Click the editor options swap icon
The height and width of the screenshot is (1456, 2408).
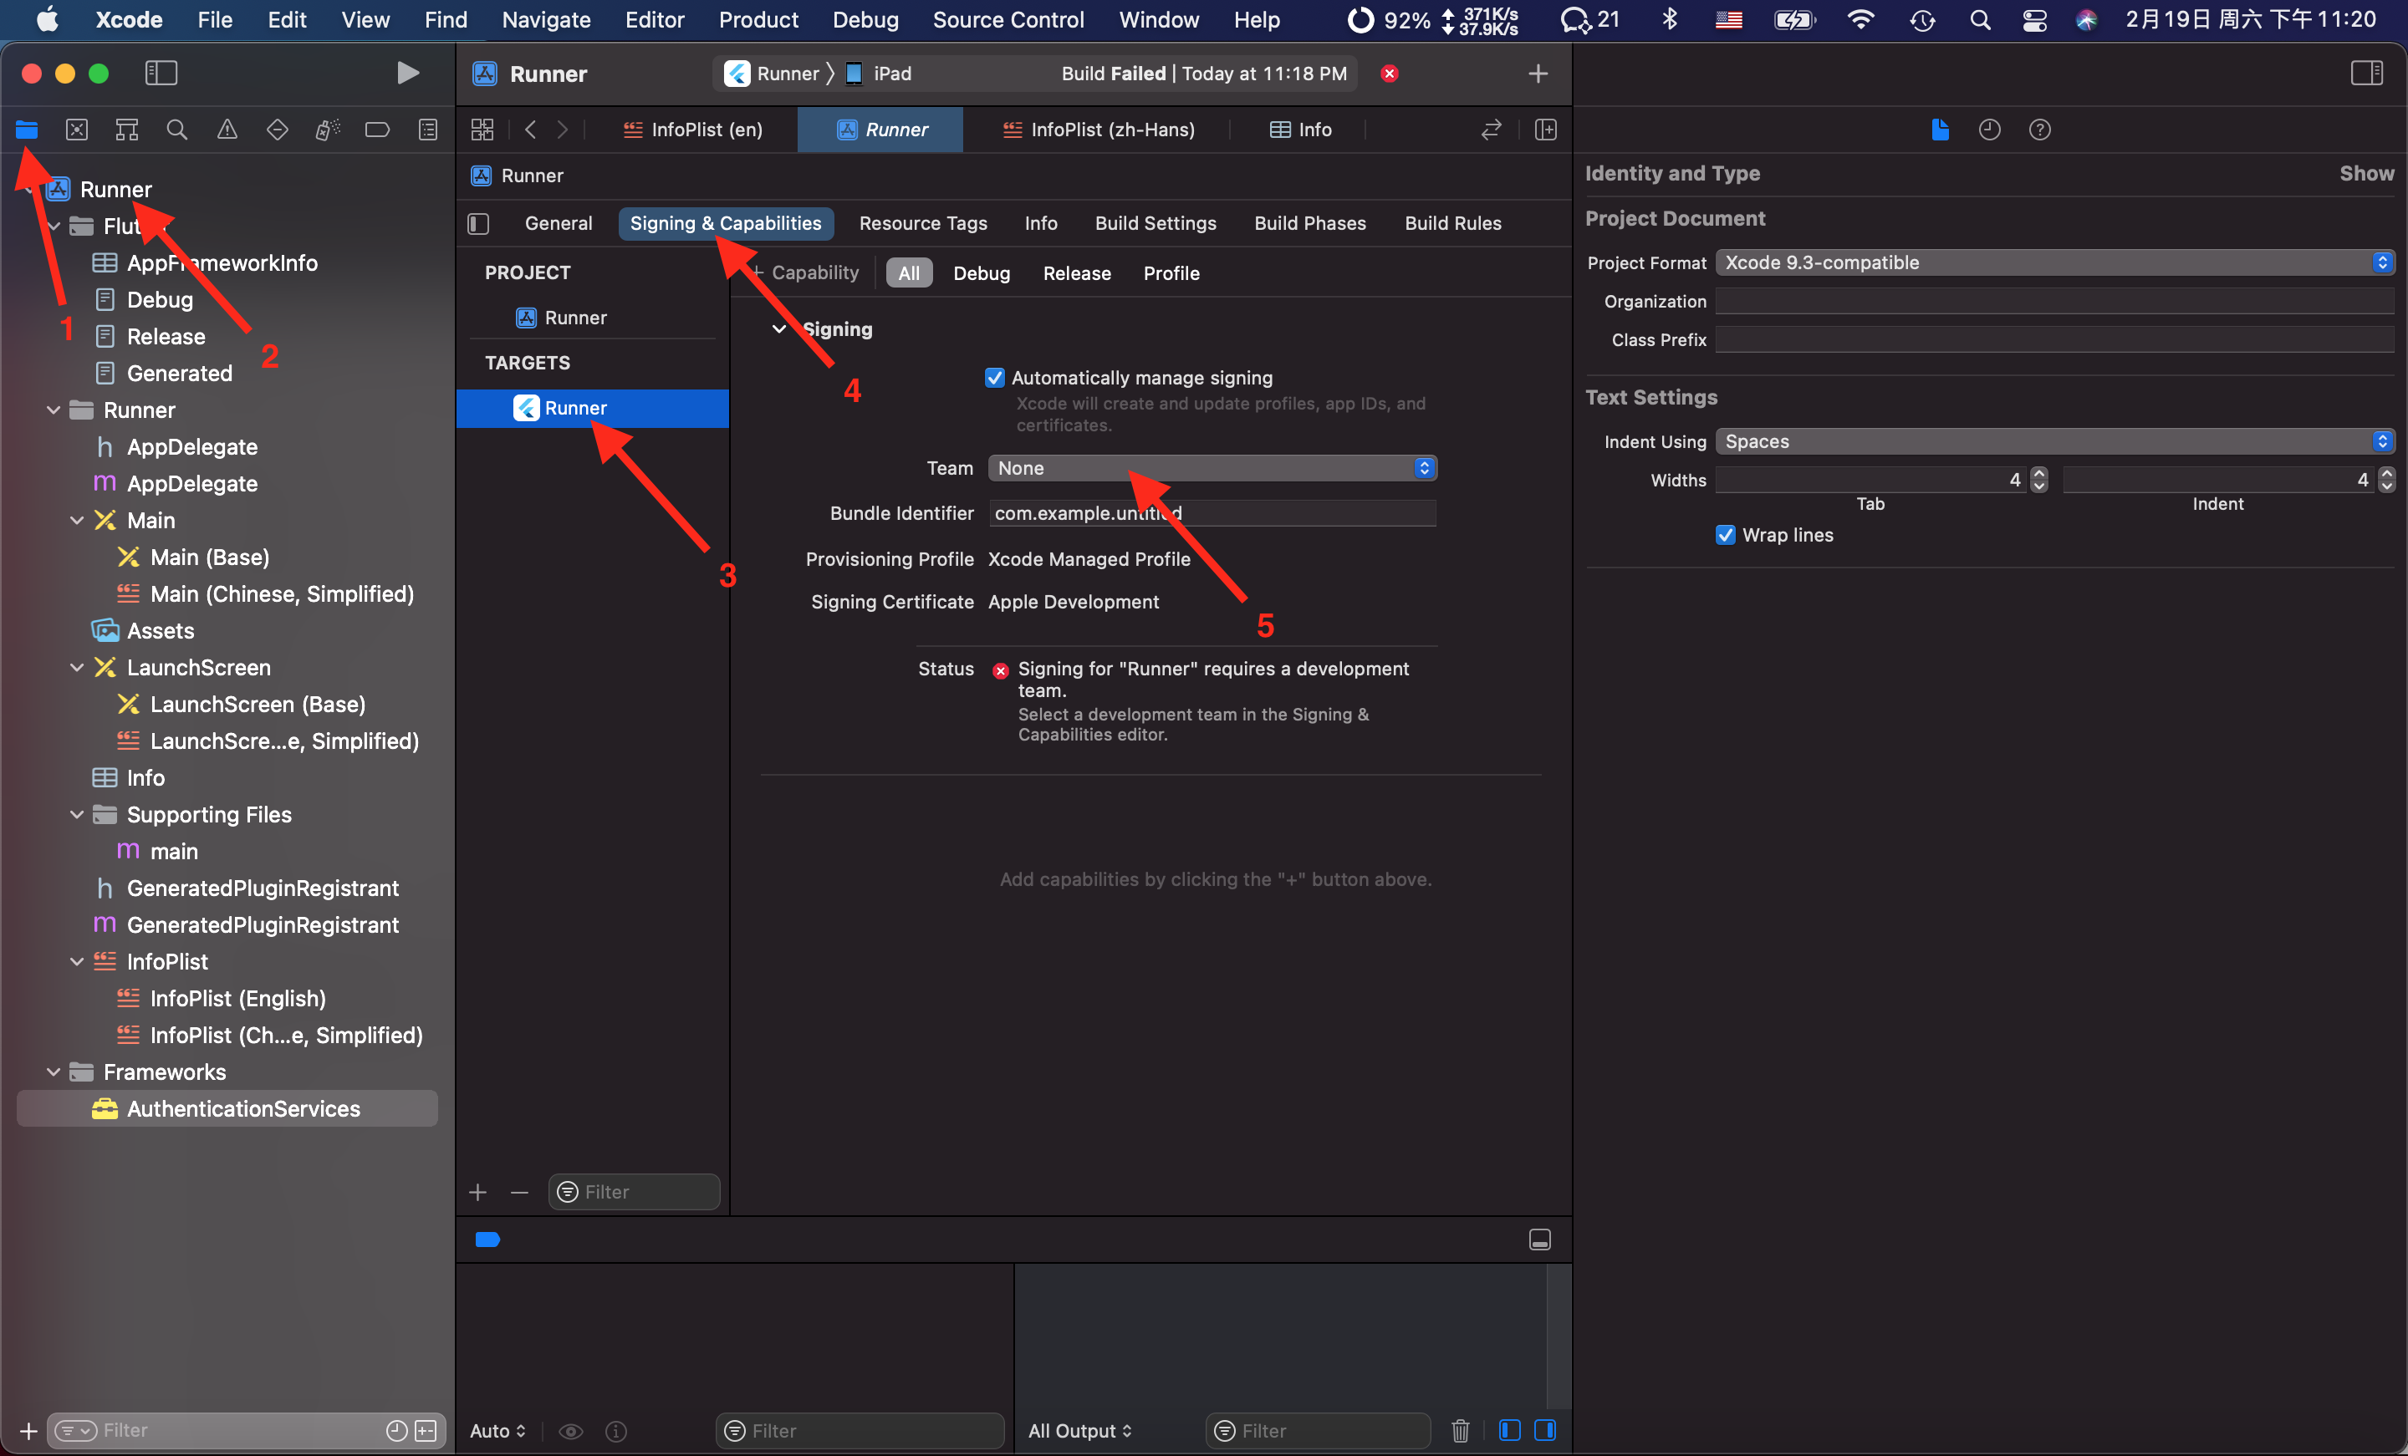pyautogui.click(x=1490, y=129)
